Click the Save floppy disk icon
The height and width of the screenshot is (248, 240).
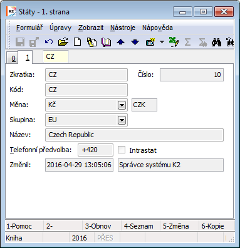coord(20,42)
